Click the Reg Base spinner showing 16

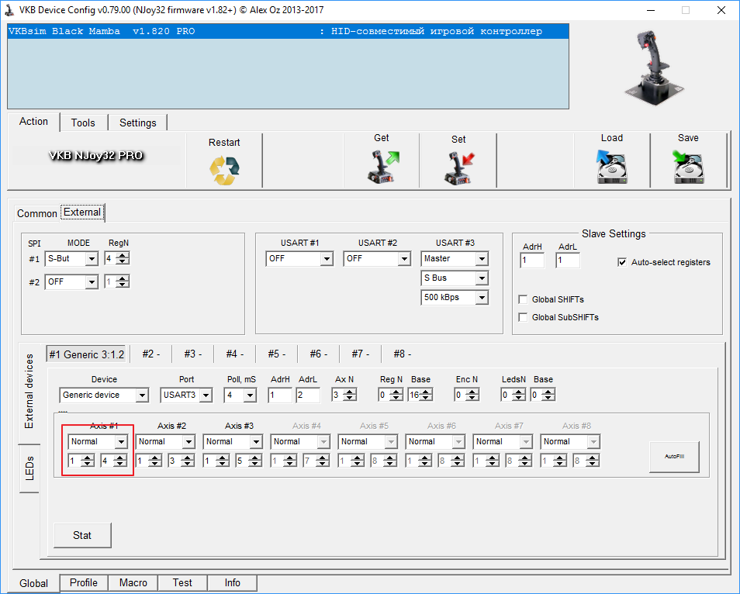coord(420,395)
